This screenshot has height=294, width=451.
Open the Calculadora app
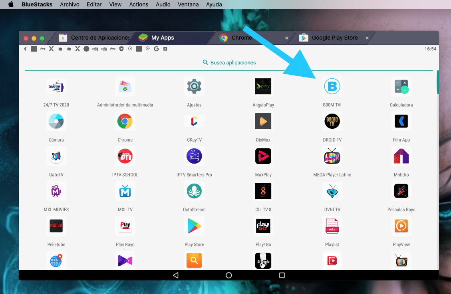[401, 86]
